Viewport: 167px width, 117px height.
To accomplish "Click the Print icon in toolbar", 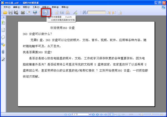I will (x=23, y=13).
